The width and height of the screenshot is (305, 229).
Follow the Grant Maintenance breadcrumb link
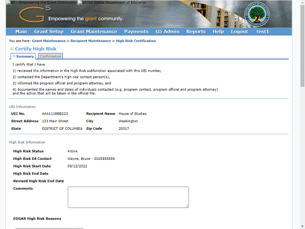pos(49,41)
